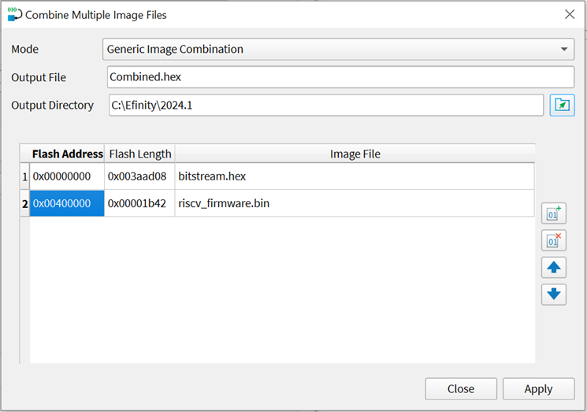Open the Mode dropdown
587x412 pixels.
click(337, 49)
